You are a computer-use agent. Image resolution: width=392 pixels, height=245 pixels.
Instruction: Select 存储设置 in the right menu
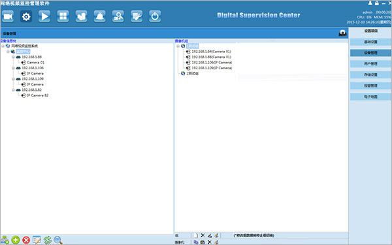pyautogui.click(x=370, y=74)
